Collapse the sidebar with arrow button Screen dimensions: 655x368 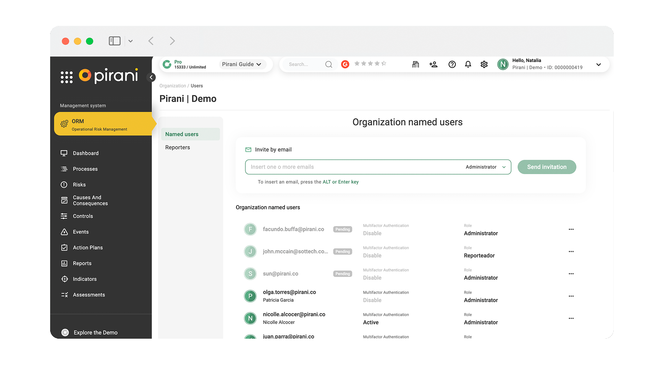coord(151,77)
